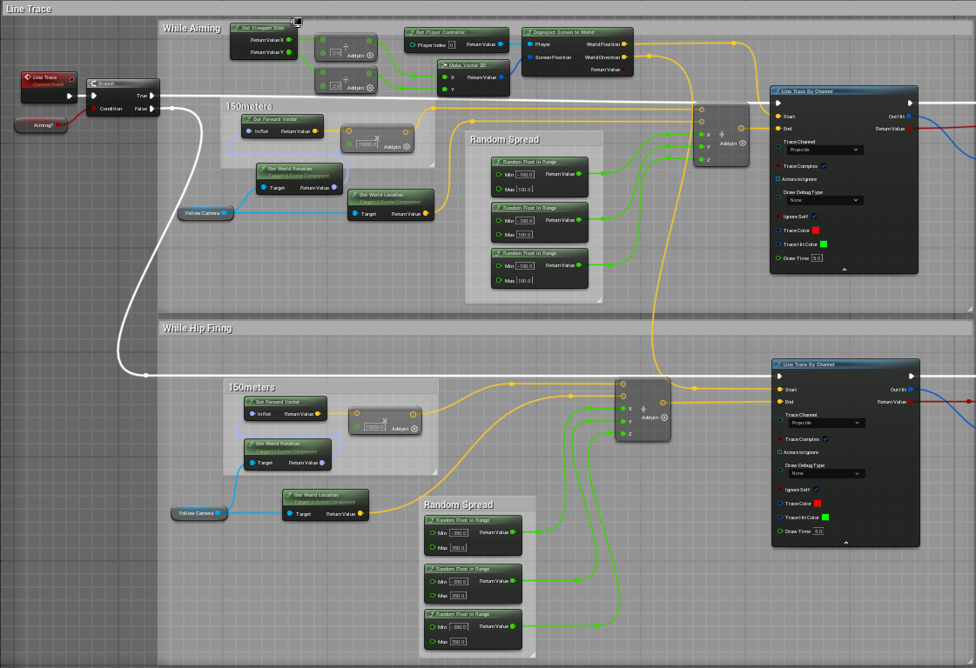Click the Deproject Screen to World WorldDirection pin
The image size is (976, 668).
coord(623,57)
